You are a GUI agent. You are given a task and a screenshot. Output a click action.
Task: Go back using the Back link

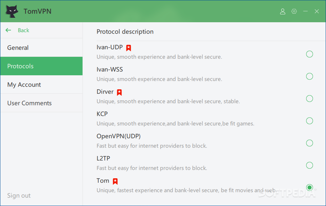(24, 30)
